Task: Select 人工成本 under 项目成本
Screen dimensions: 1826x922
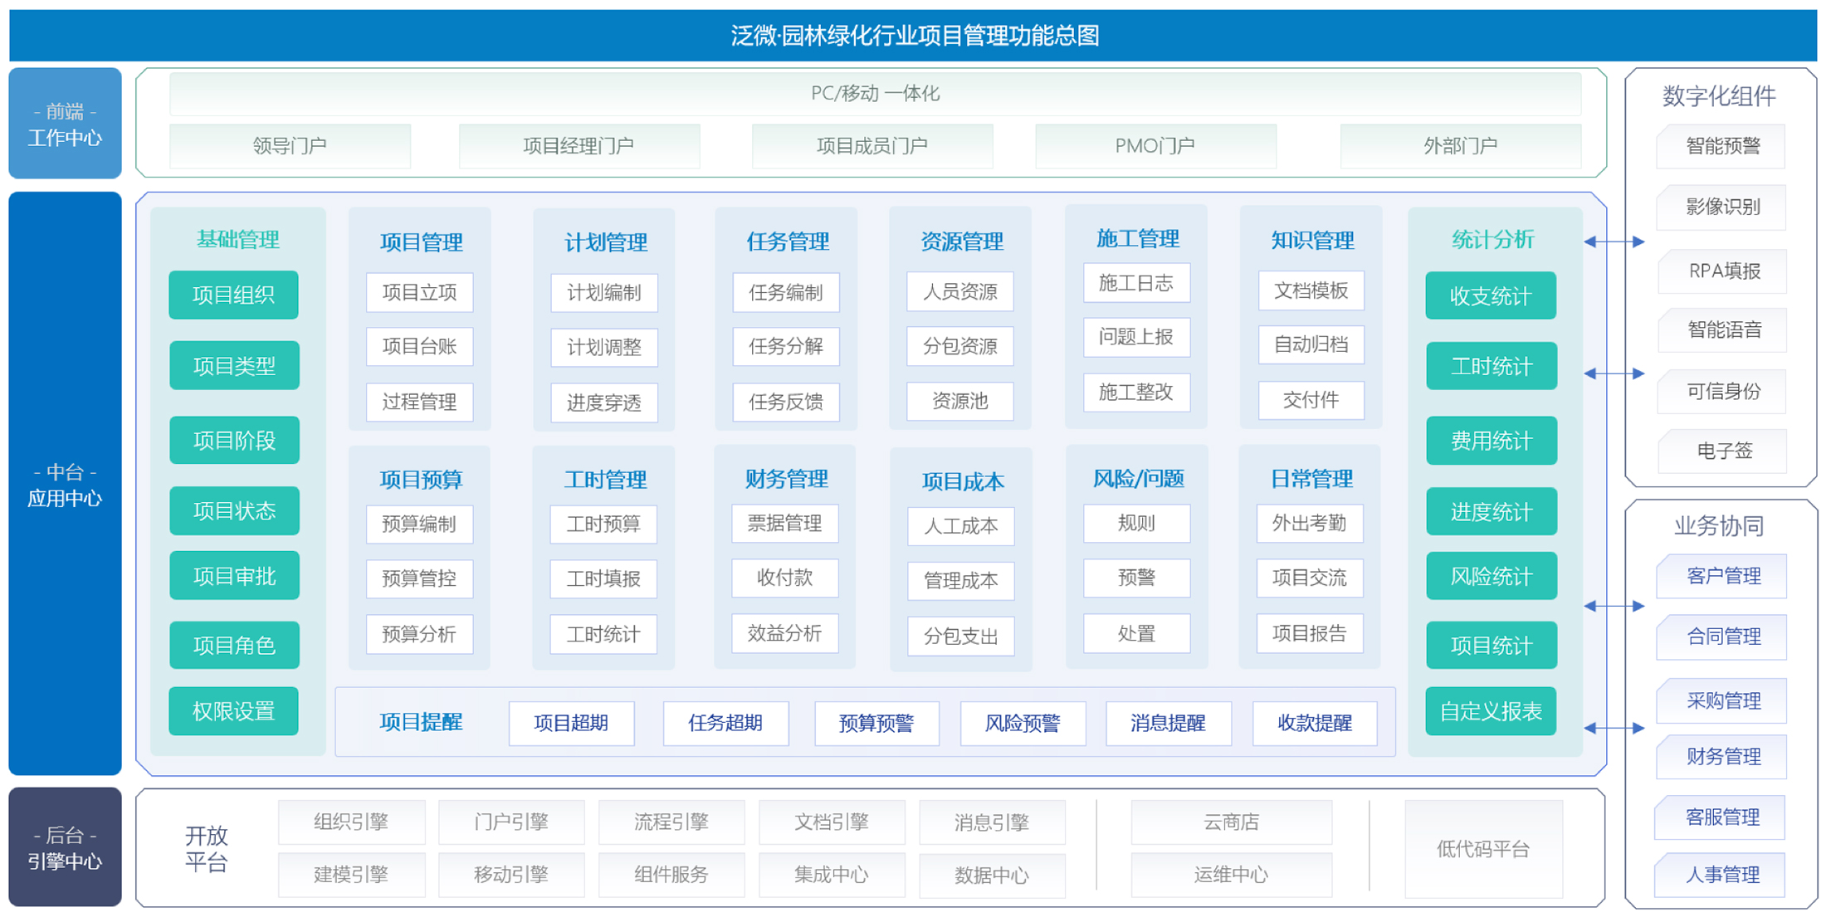Action: (x=960, y=526)
